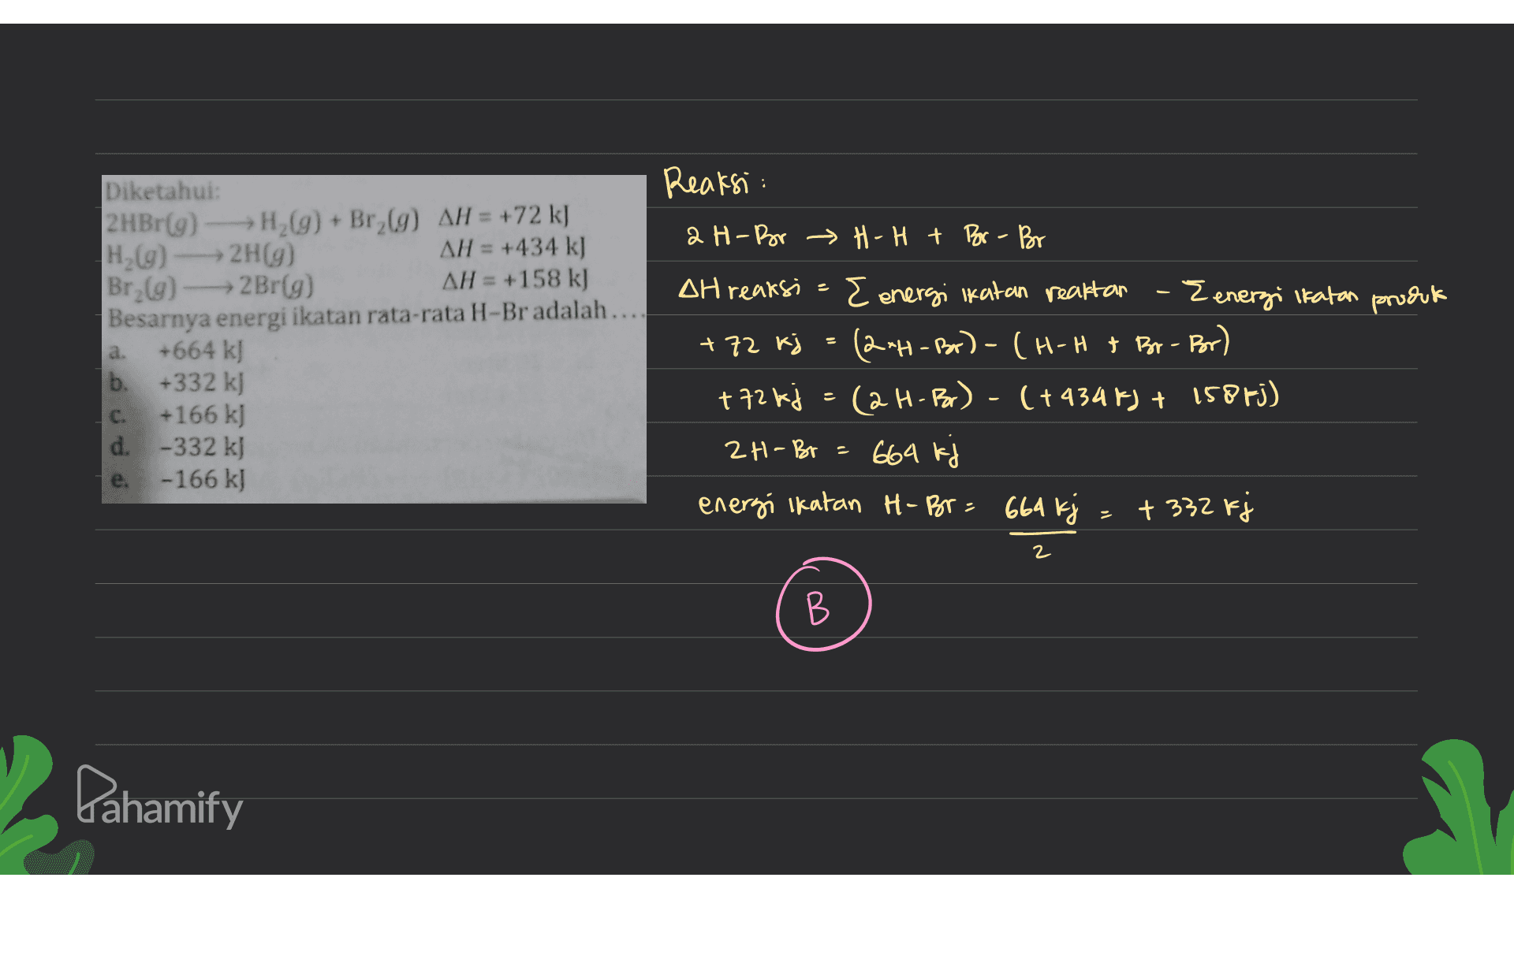The image size is (1514, 963).
Task: Click the handwritten heading 'Reaksi:'
Action: tap(714, 183)
